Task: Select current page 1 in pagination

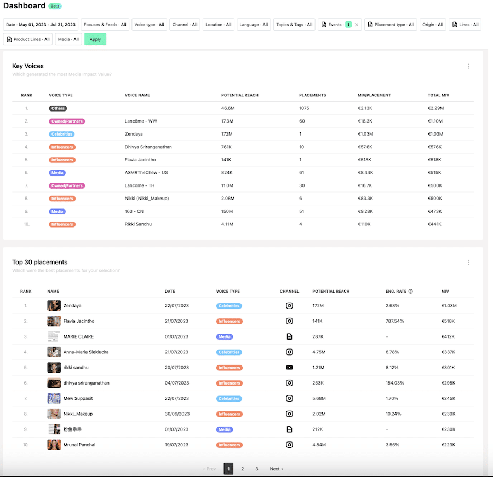Action: click(x=228, y=469)
